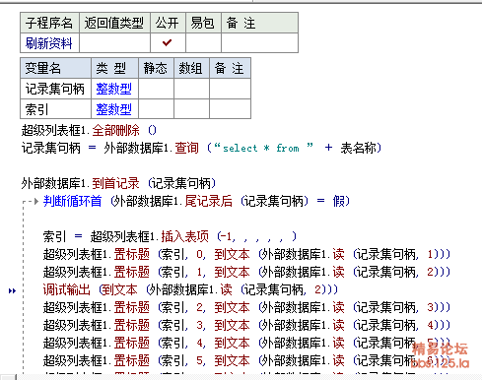Screen dimensions: 482x380
Task: Click the 静态 cell for 记录集句柄
Action: (x=156, y=89)
